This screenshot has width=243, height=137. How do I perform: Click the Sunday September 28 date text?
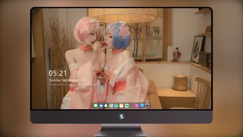click(67, 80)
